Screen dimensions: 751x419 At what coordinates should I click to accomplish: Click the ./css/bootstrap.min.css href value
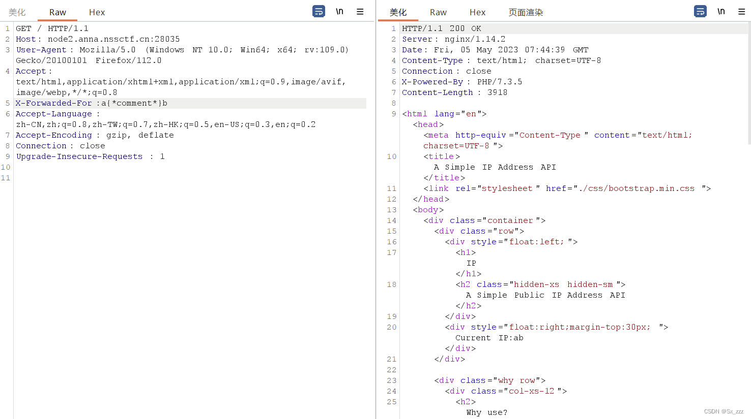pos(637,188)
